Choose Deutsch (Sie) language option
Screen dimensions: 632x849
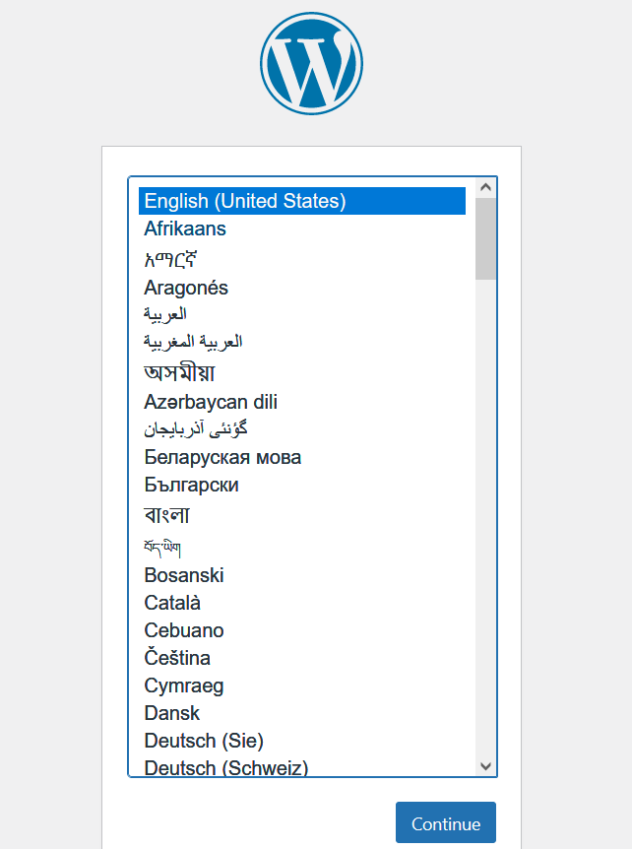click(x=204, y=741)
